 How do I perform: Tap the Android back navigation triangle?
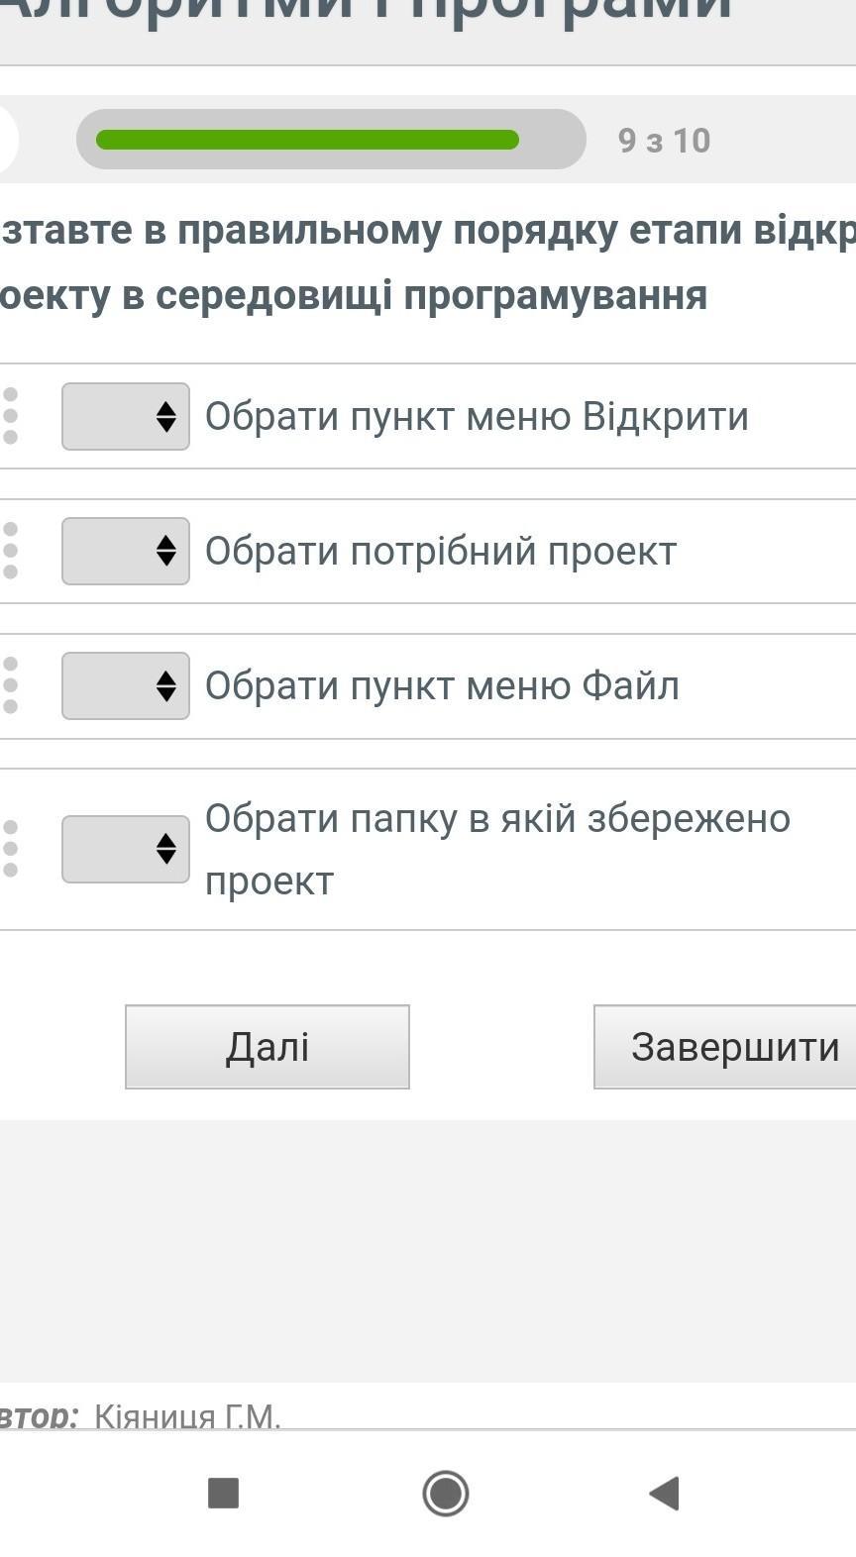click(664, 1493)
